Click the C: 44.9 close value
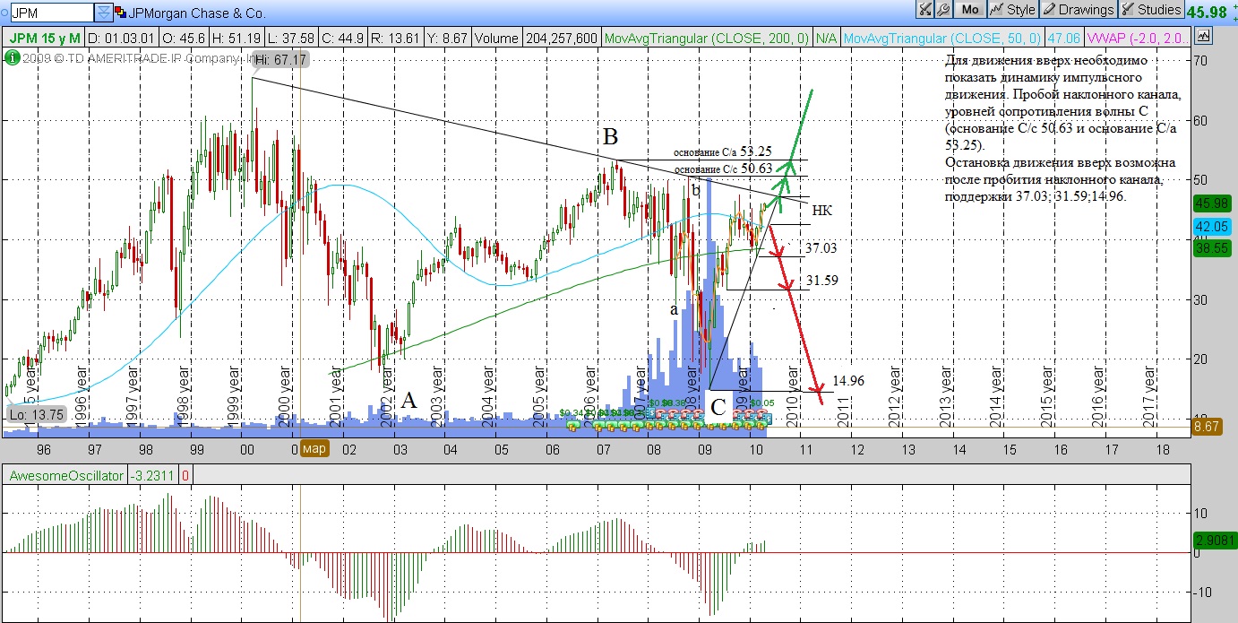This screenshot has width=1238, height=623. [342, 38]
